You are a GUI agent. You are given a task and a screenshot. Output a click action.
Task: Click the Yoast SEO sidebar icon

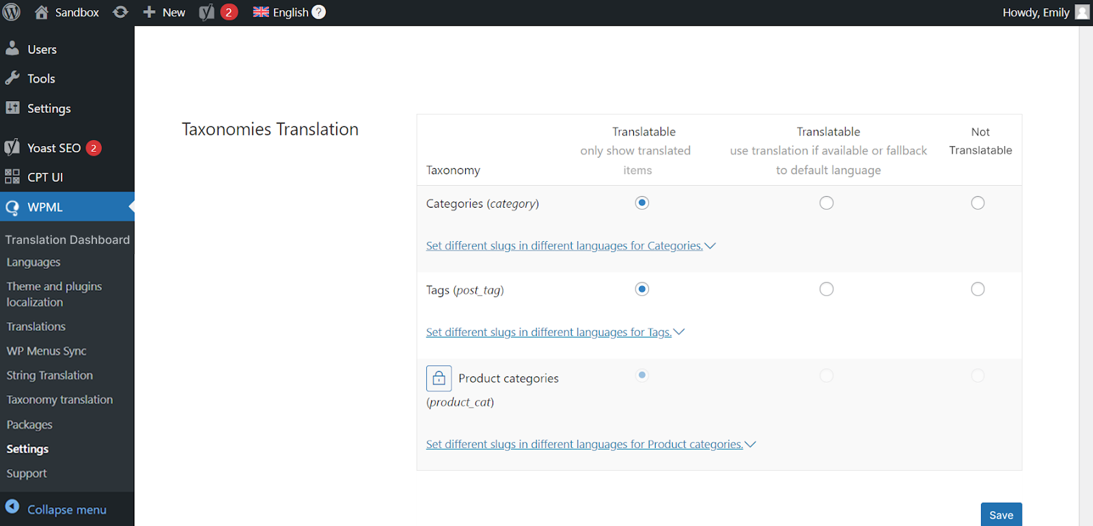(12, 147)
